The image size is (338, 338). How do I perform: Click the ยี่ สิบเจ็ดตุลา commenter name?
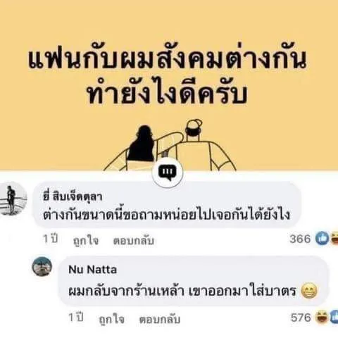[x=73, y=196]
